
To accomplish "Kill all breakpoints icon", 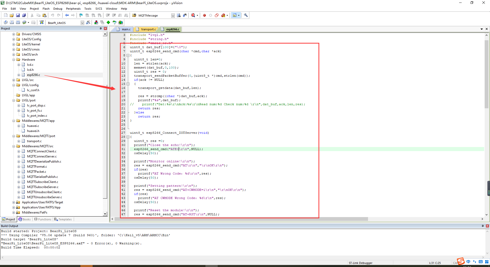I will pos(223,15).
